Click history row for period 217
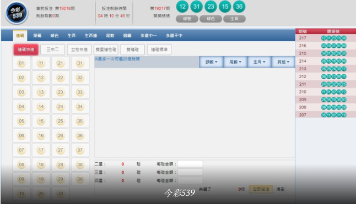The height and width of the screenshot is (204, 356). (326, 38)
